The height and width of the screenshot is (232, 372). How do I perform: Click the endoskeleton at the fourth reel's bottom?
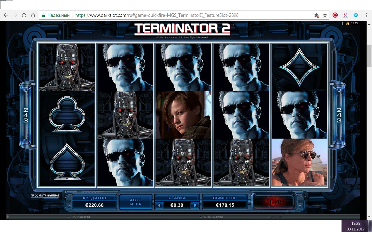(241, 162)
